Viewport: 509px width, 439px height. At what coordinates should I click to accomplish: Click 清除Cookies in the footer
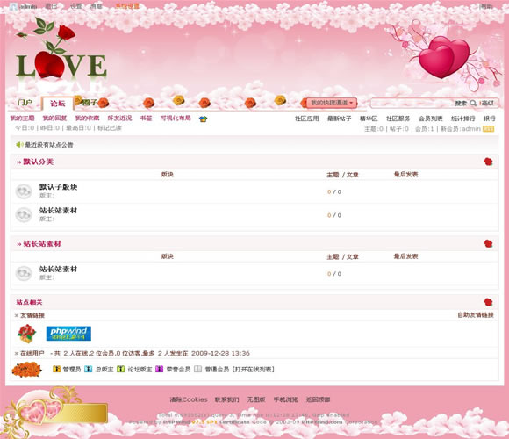coord(189,399)
